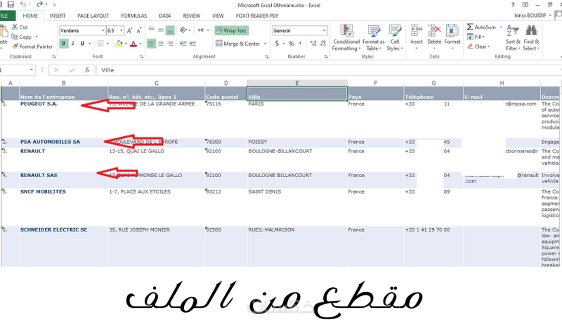Toggle left text alignment
The height and width of the screenshot is (320, 562).
click(x=151, y=44)
